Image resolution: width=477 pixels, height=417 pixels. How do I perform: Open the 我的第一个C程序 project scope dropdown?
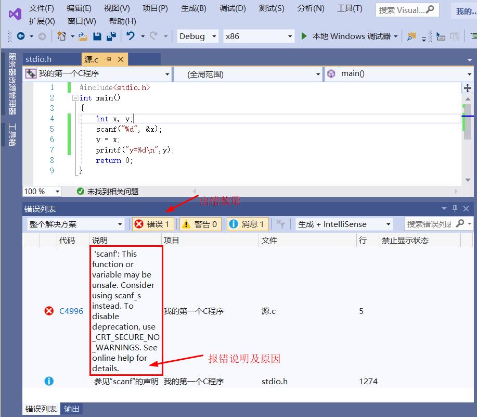[x=98, y=73]
